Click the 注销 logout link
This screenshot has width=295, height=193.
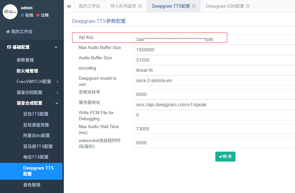pyautogui.click(x=45, y=15)
